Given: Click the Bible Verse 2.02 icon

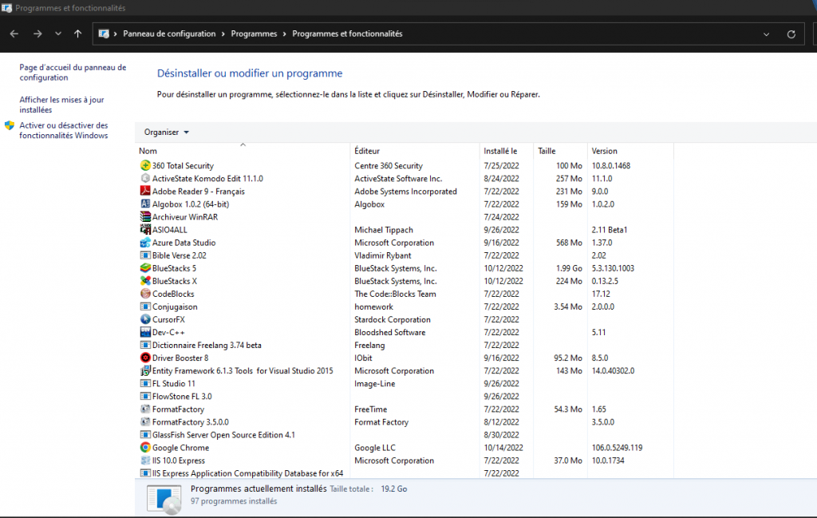Looking at the screenshot, I should [x=145, y=255].
